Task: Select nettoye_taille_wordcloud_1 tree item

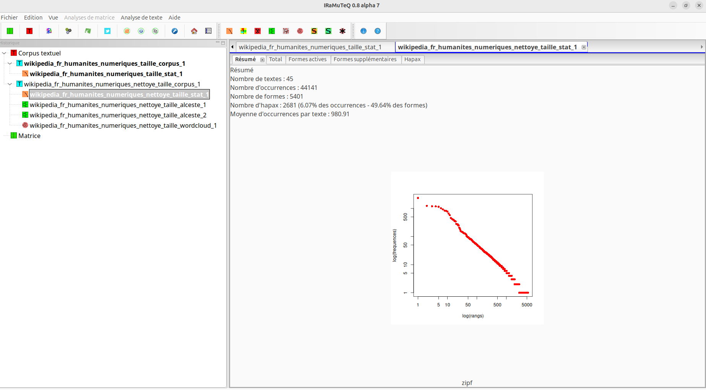Action: pyautogui.click(x=123, y=125)
